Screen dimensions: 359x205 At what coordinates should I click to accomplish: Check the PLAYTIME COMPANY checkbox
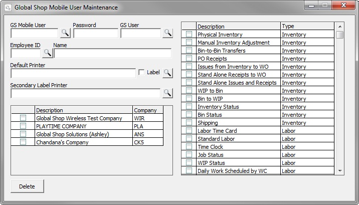point(23,126)
